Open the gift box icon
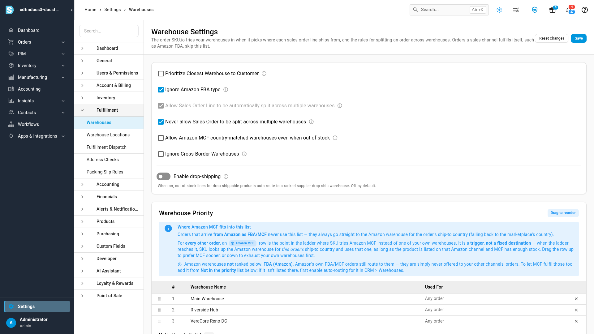 [553, 10]
